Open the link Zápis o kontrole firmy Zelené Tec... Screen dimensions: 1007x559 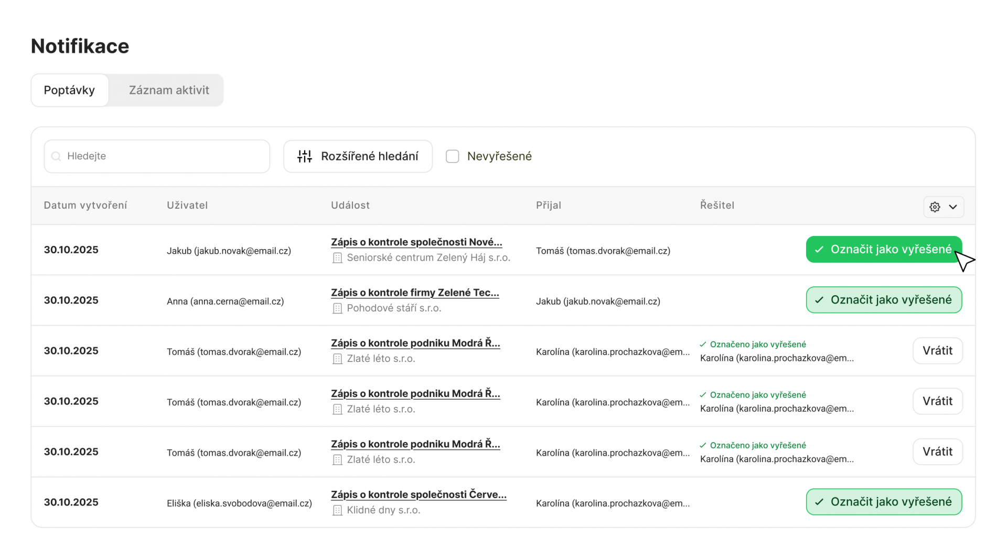pos(415,292)
